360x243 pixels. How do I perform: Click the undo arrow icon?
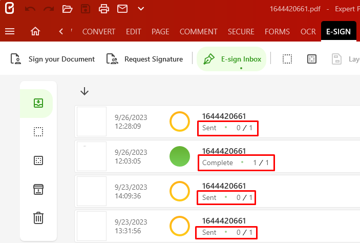30,9
